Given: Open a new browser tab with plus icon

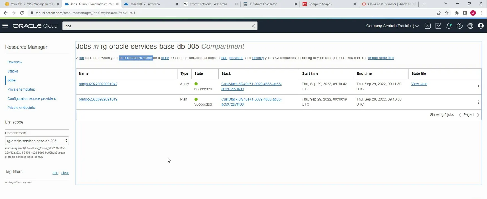Looking at the screenshot, I should [424, 4].
